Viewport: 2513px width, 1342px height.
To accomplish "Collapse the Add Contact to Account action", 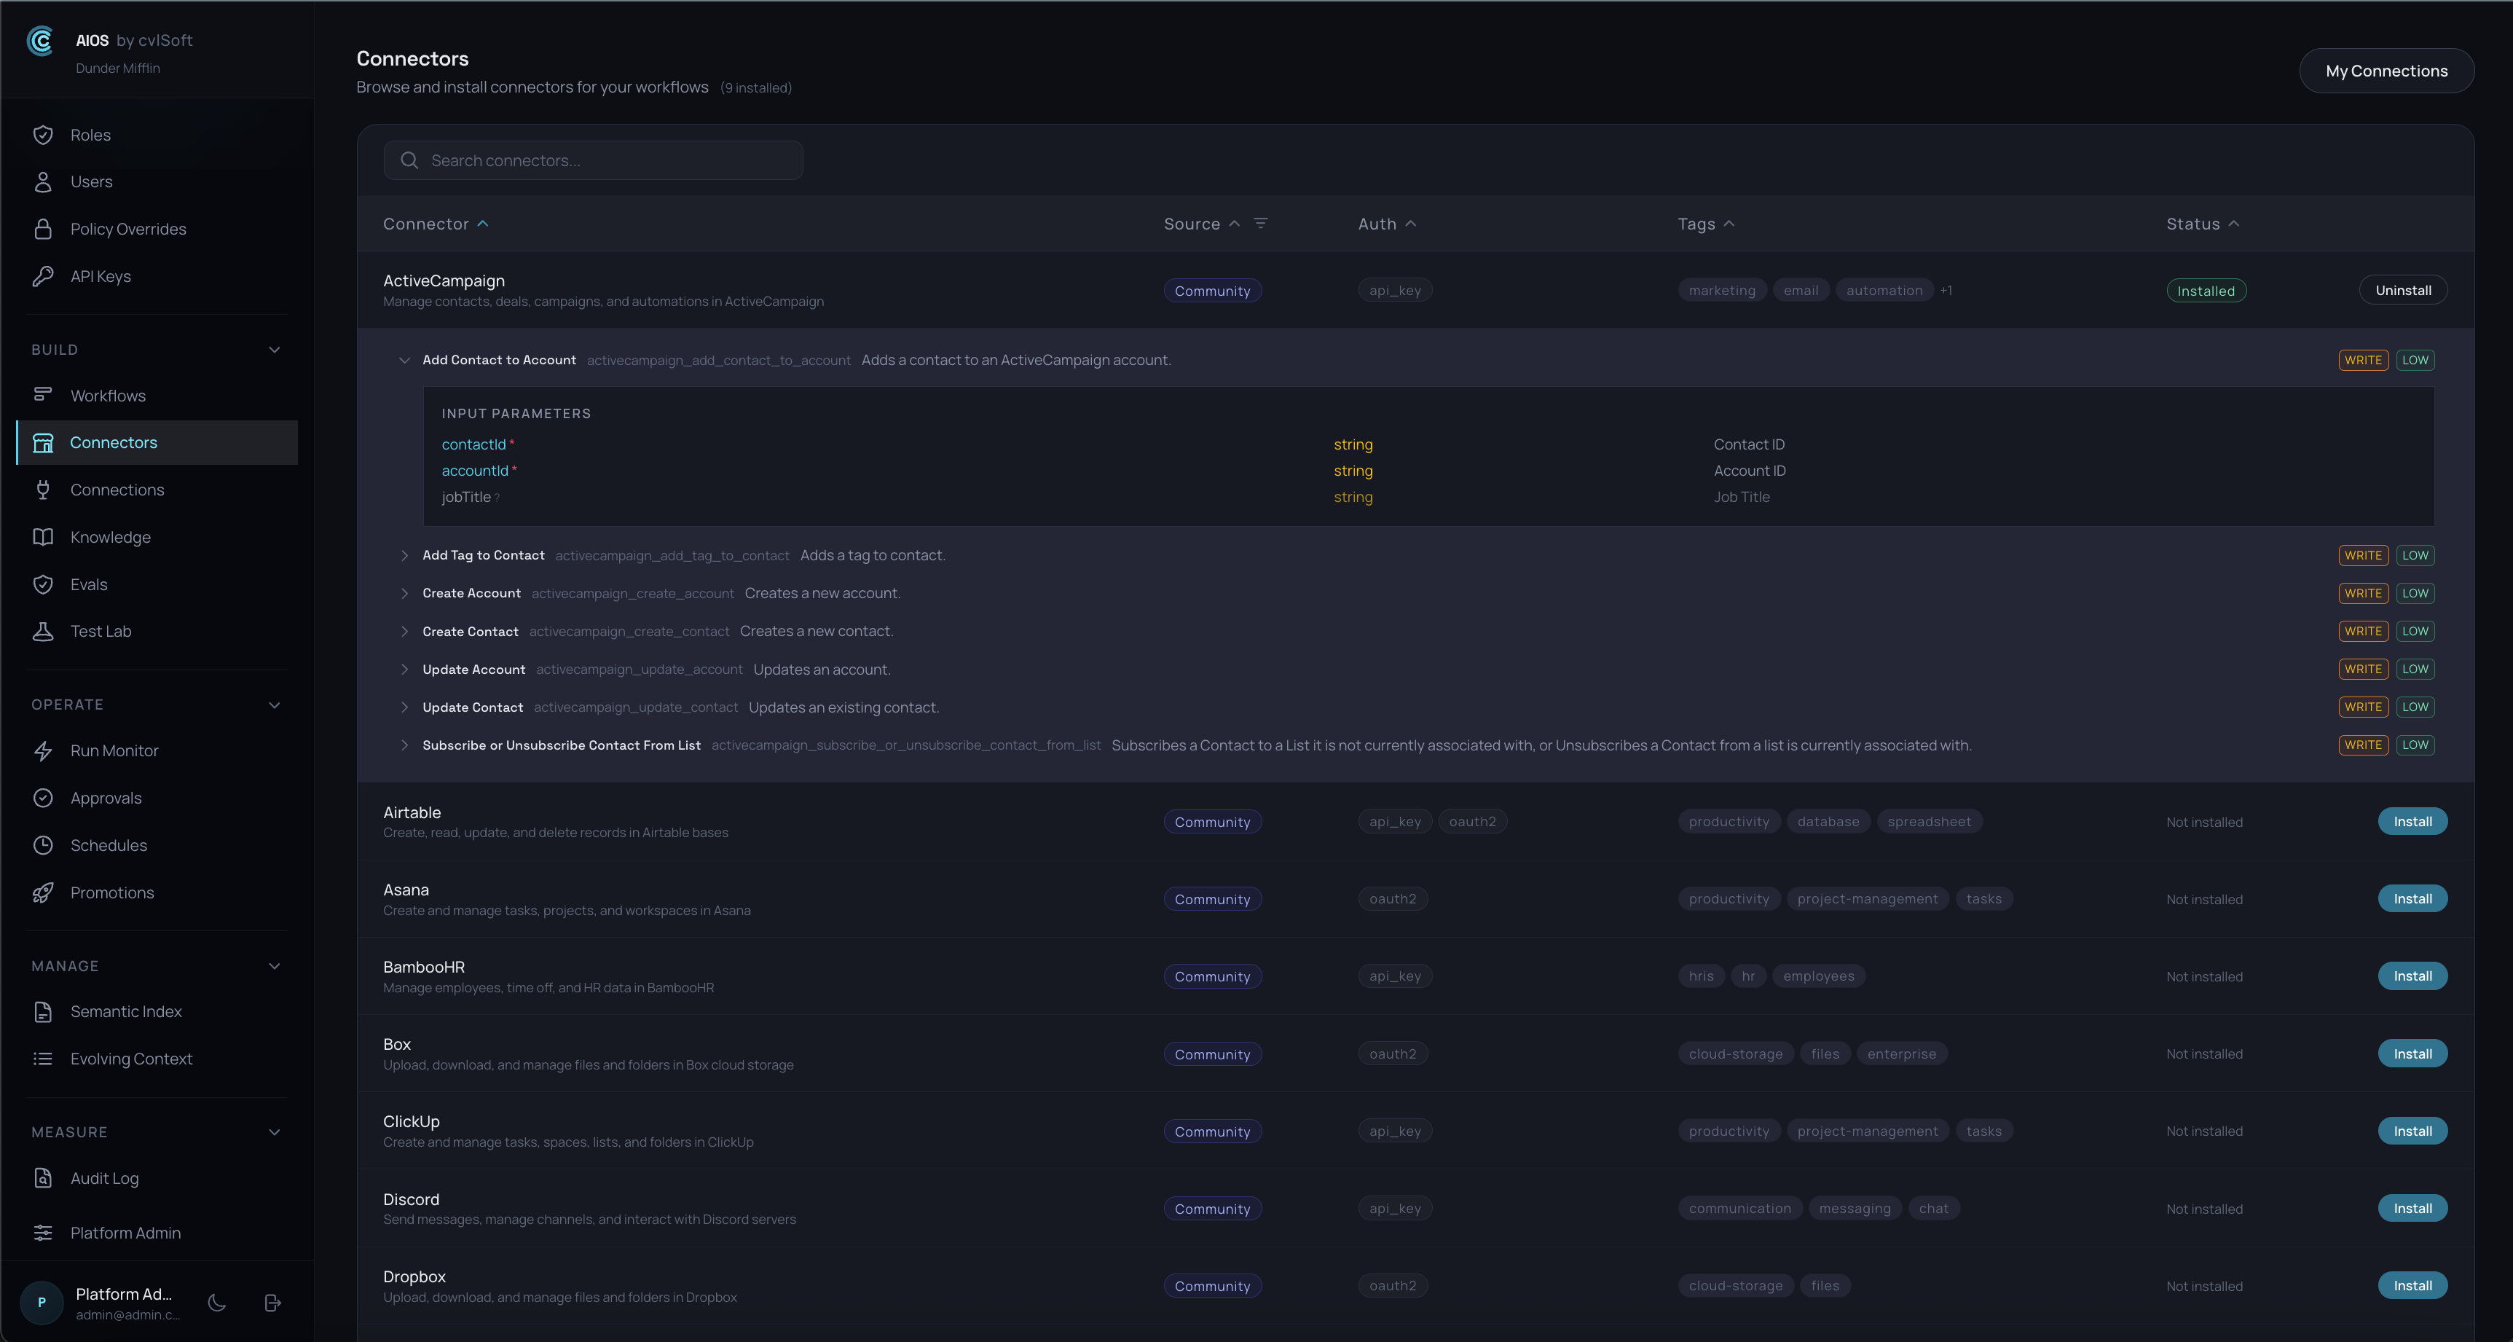I will pyautogui.click(x=406, y=359).
